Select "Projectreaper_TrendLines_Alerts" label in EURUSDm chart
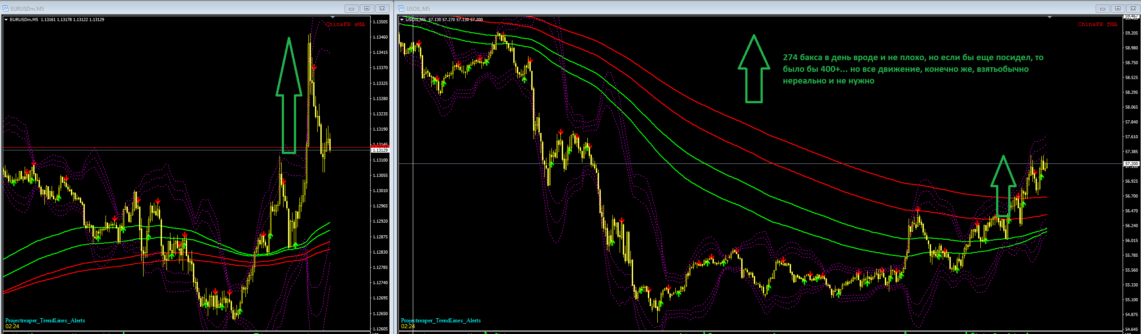The image size is (1141, 334). click(x=45, y=321)
